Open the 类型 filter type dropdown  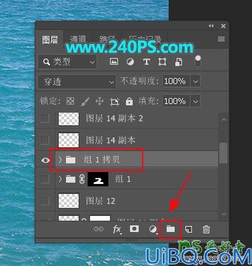[x=67, y=62]
